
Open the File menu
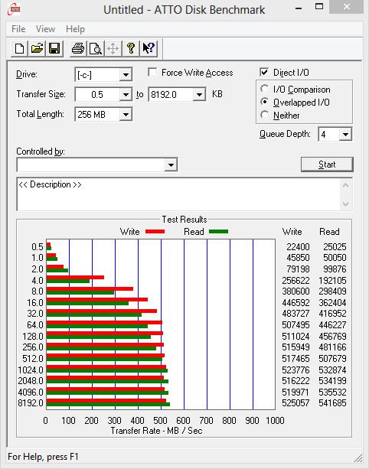(x=18, y=29)
